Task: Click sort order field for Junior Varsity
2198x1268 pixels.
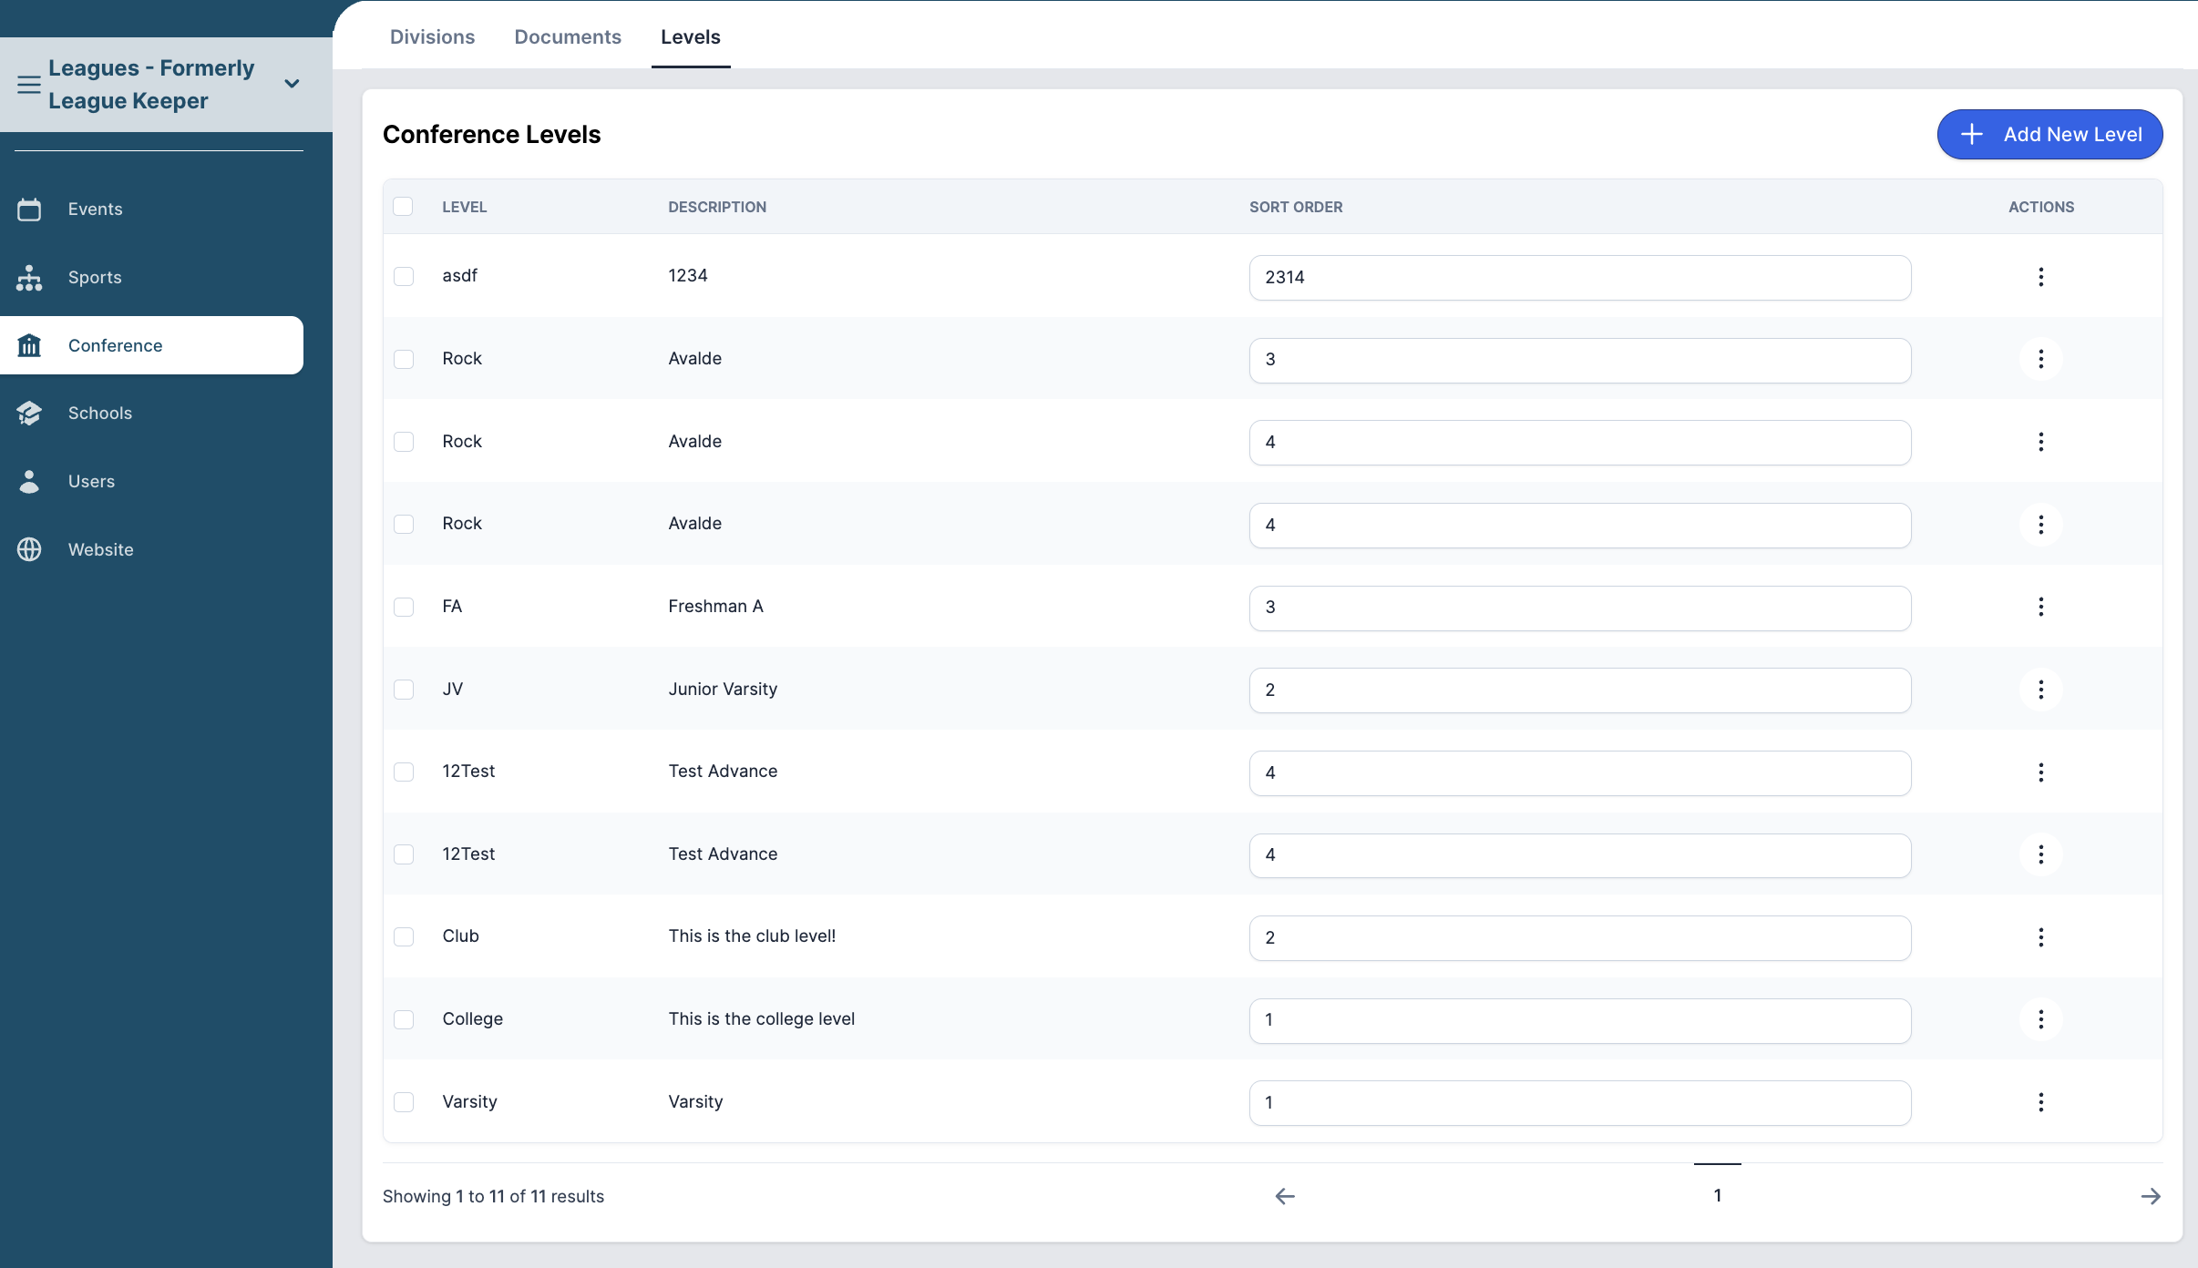Action: pos(1580,690)
